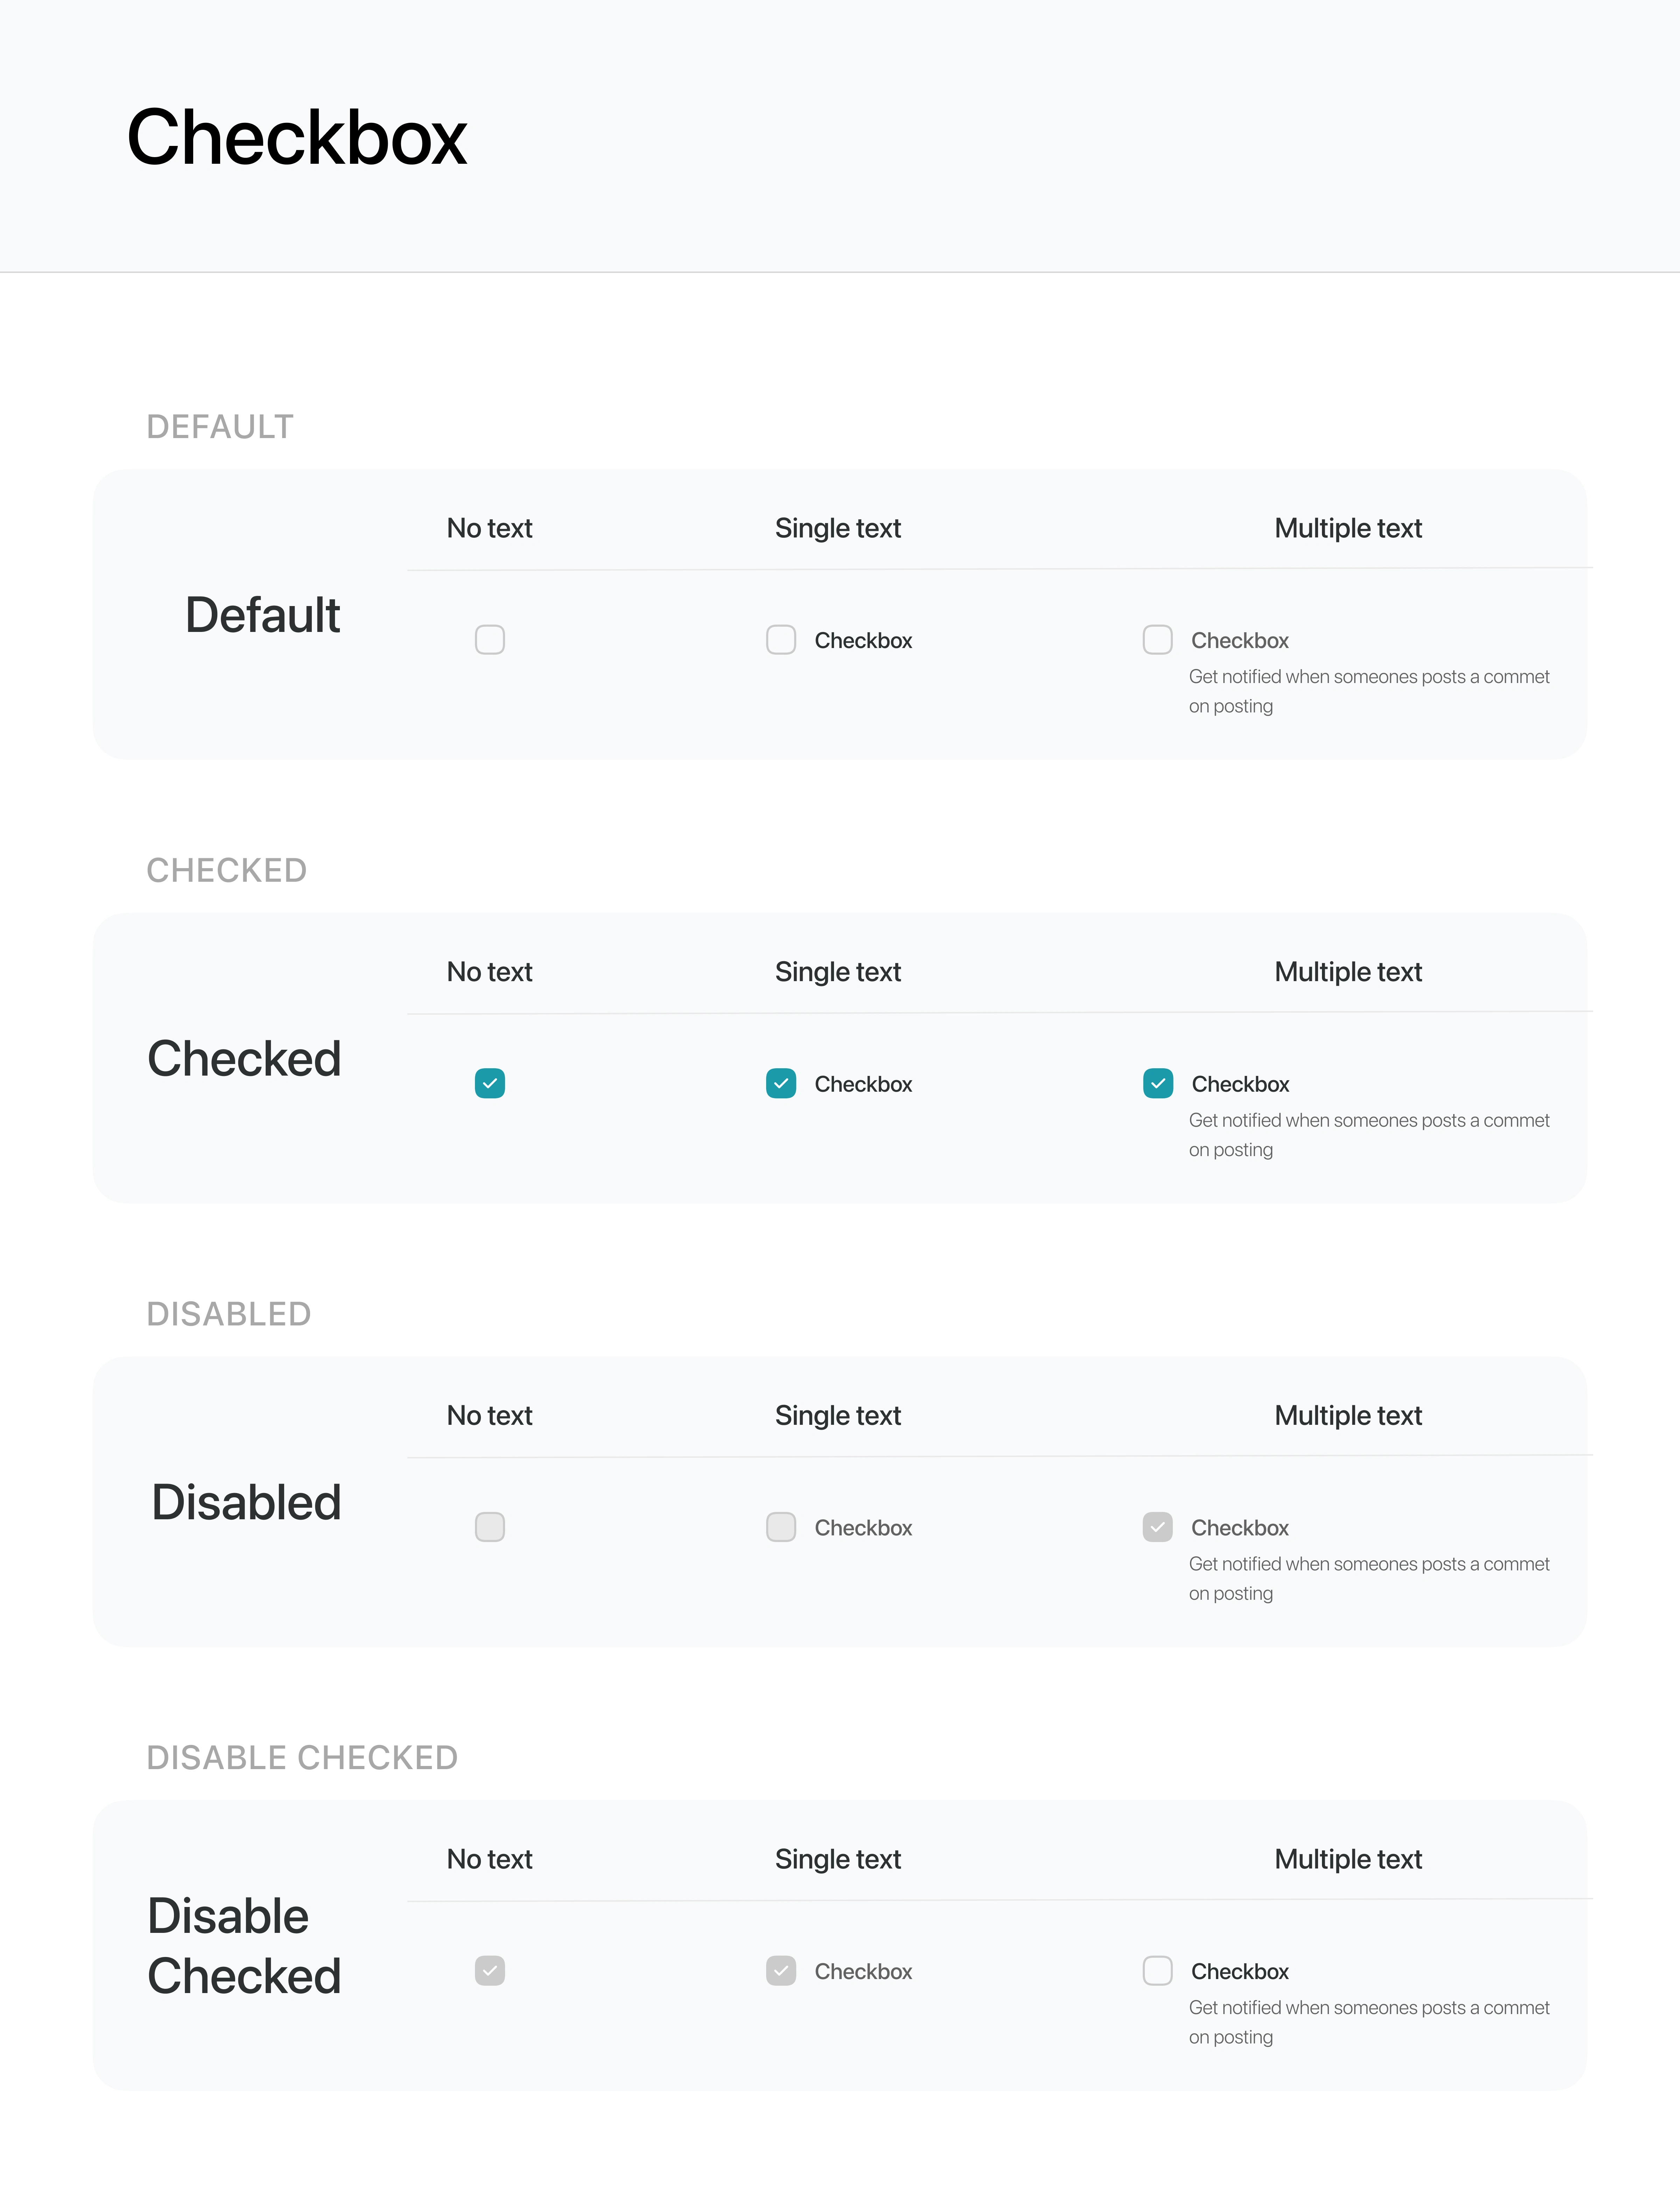The width and height of the screenshot is (1680, 2210).
Task: Click the Disabled multiple text gray checkbox
Action: tap(1158, 1527)
